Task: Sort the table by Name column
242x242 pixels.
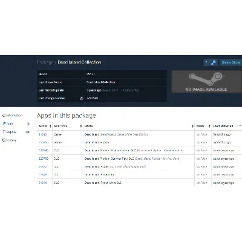Action: 139,126
